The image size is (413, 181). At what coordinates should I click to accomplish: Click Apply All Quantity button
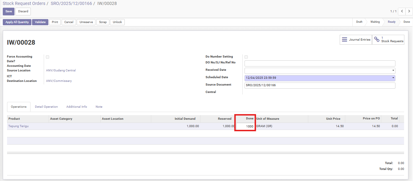(17, 22)
